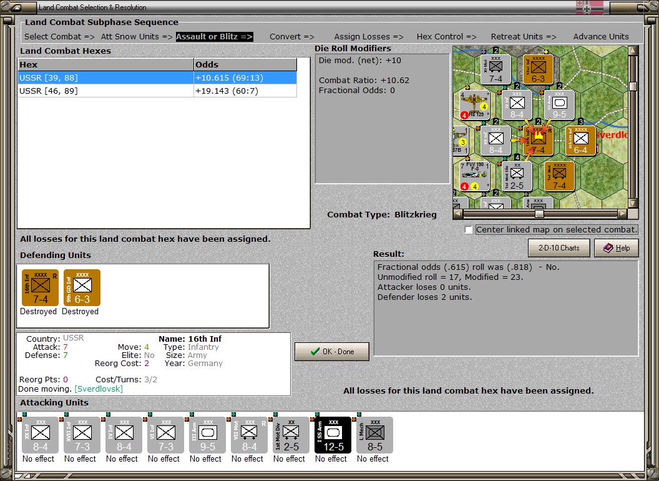Click FW 190 F-8 aircraft counter on map

coord(475,176)
